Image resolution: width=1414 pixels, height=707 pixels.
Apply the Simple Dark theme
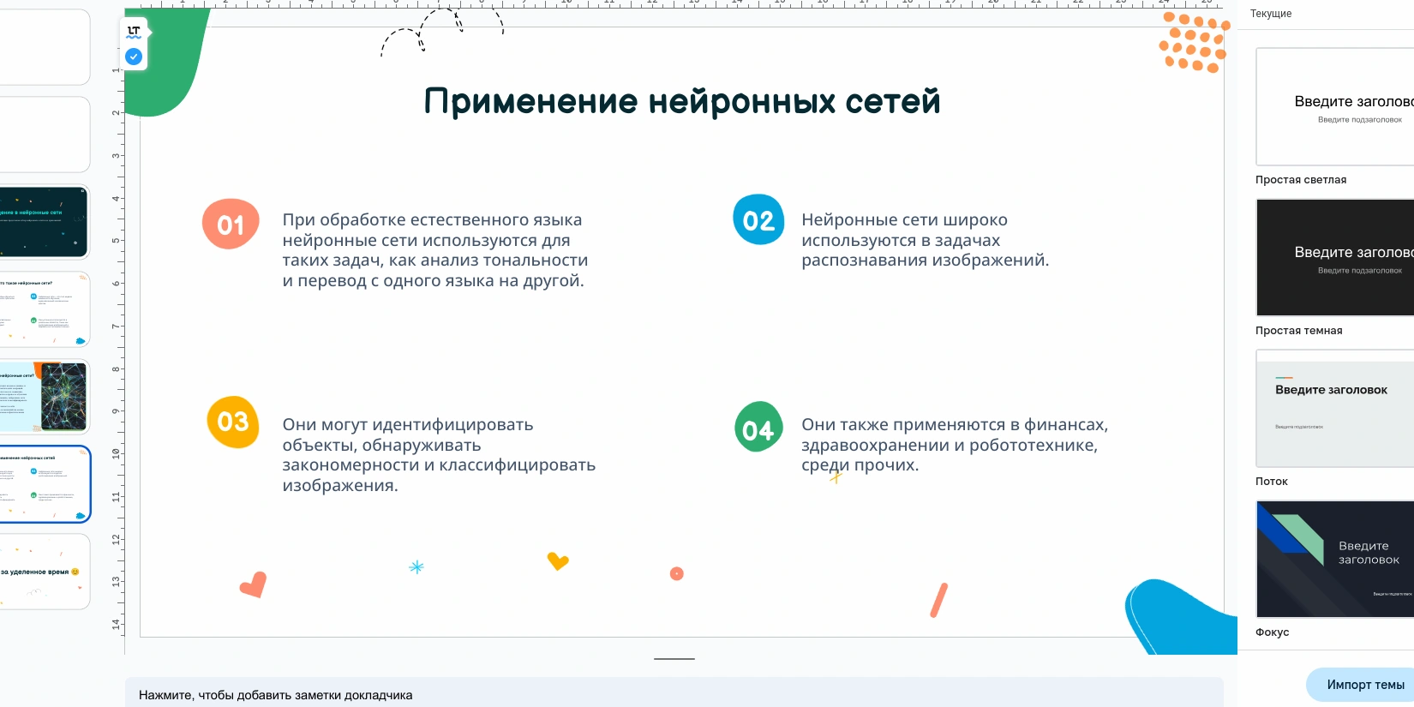point(1334,258)
